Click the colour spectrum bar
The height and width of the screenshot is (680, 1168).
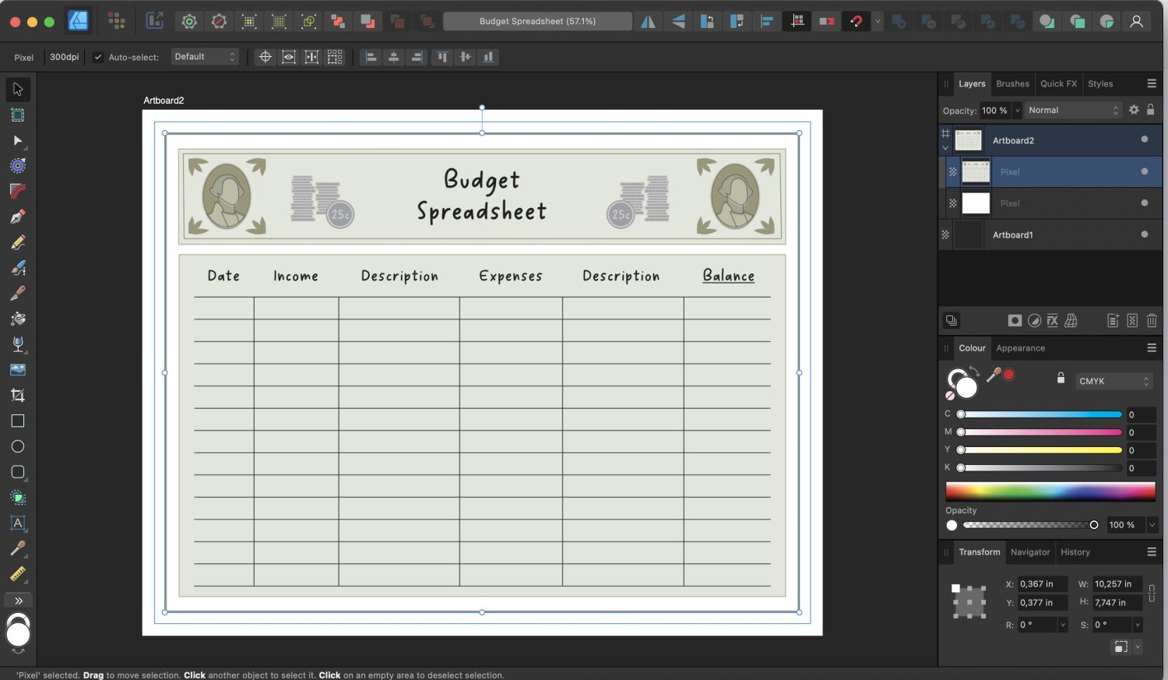[x=1050, y=491]
